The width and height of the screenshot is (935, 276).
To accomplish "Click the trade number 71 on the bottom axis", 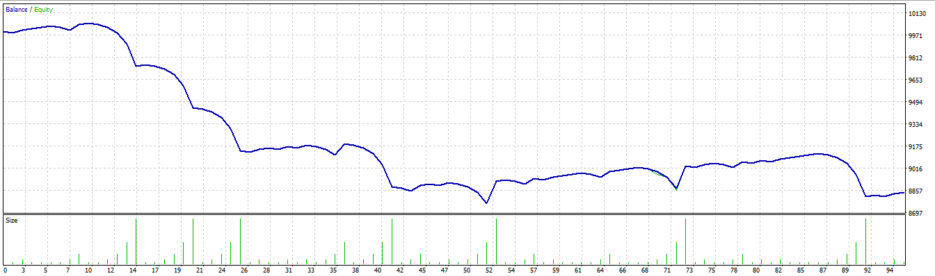I will tap(668, 270).
